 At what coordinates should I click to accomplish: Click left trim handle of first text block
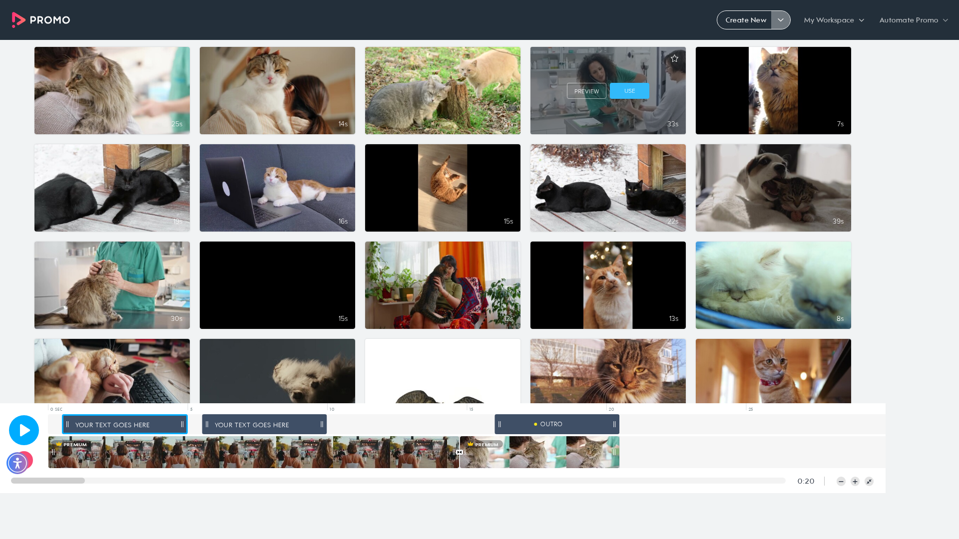pyautogui.click(x=67, y=424)
